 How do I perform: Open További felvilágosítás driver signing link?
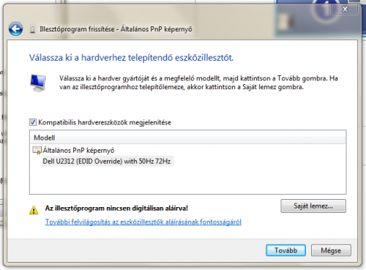click(x=143, y=222)
